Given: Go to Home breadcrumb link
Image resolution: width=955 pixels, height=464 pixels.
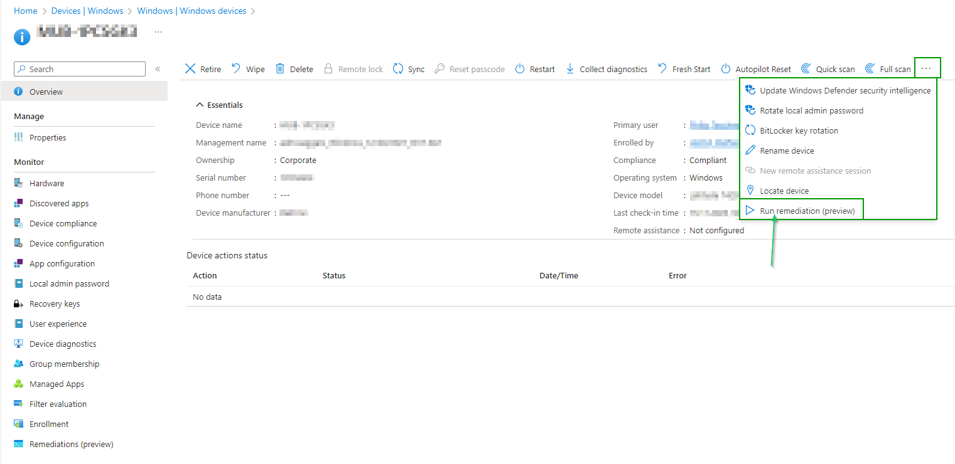Looking at the screenshot, I should [x=26, y=11].
